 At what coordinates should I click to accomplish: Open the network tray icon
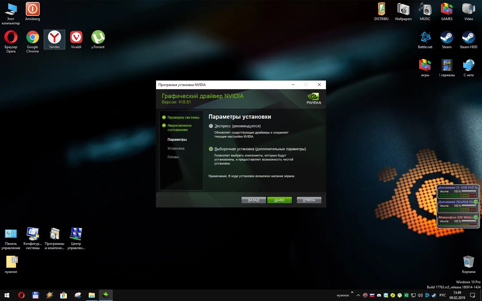[x=413, y=295]
